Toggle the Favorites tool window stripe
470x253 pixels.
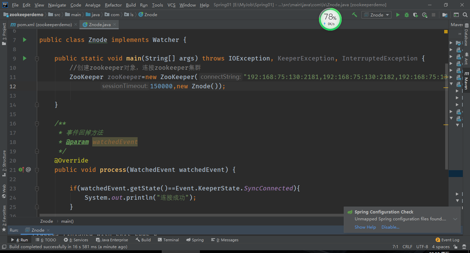tap(4, 219)
